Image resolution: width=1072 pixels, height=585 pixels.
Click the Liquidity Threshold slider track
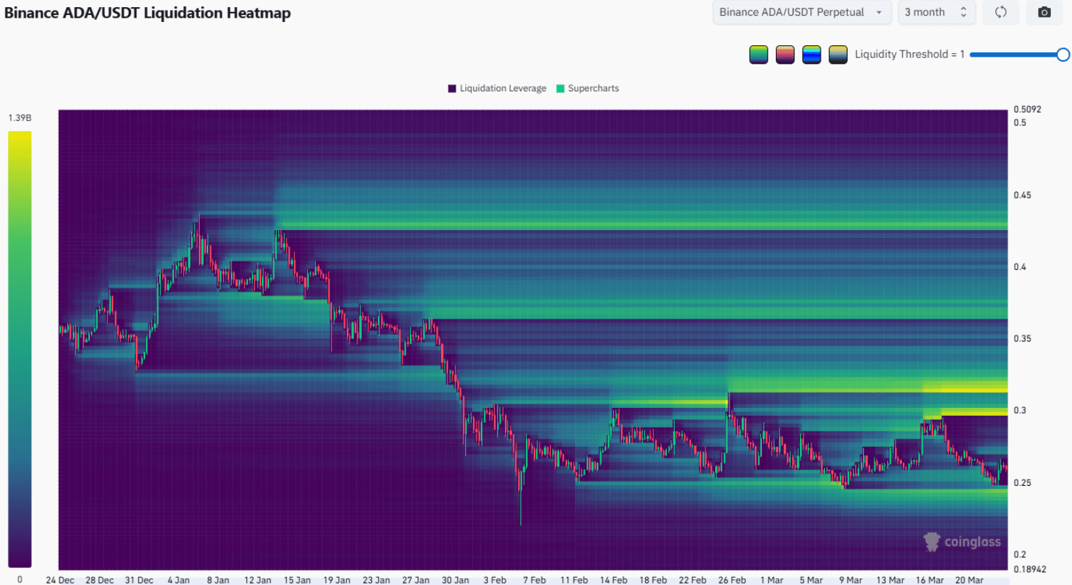pos(1013,55)
